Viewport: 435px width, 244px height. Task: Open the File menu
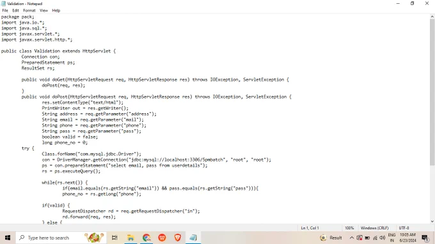click(5, 10)
